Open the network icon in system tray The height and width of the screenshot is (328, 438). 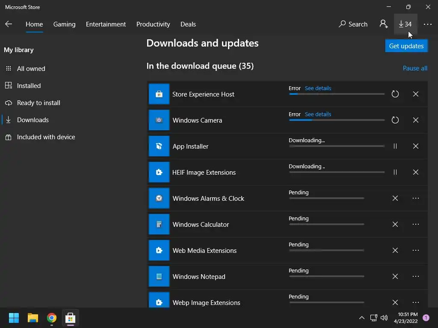(x=373, y=318)
